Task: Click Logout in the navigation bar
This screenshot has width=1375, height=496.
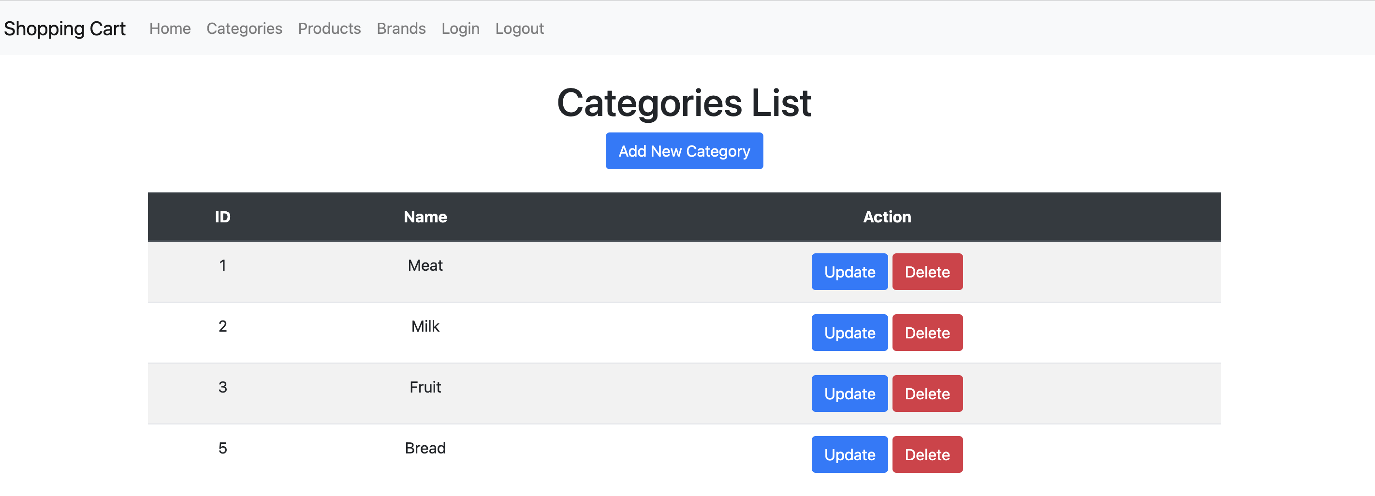Action: click(x=519, y=29)
